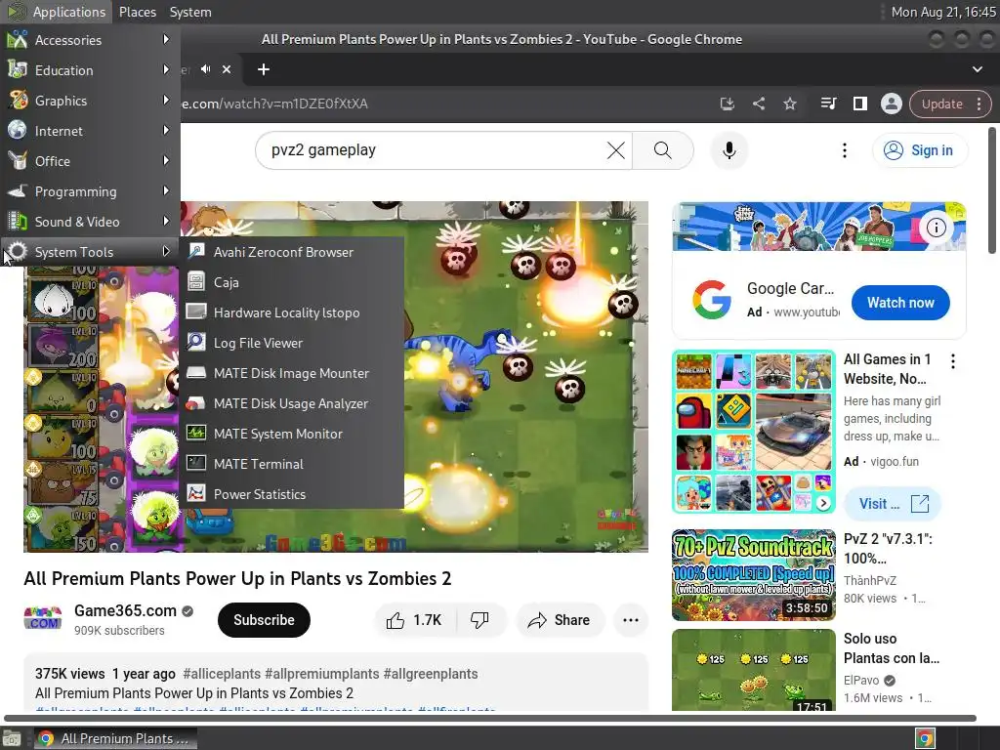Toggle Chrome side panel icon
Image resolution: width=1000 pixels, height=750 pixels.
pos(859,104)
